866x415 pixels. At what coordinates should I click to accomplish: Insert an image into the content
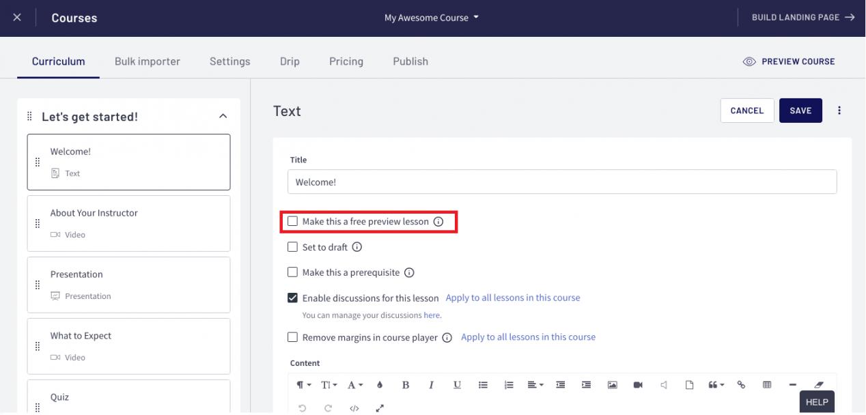coord(613,385)
